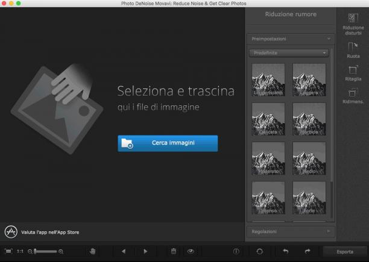The height and width of the screenshot is (262, 369).
Task: Choose the Medio preset thumbnail
Action: pyautogui.click(x=309, y=158)
